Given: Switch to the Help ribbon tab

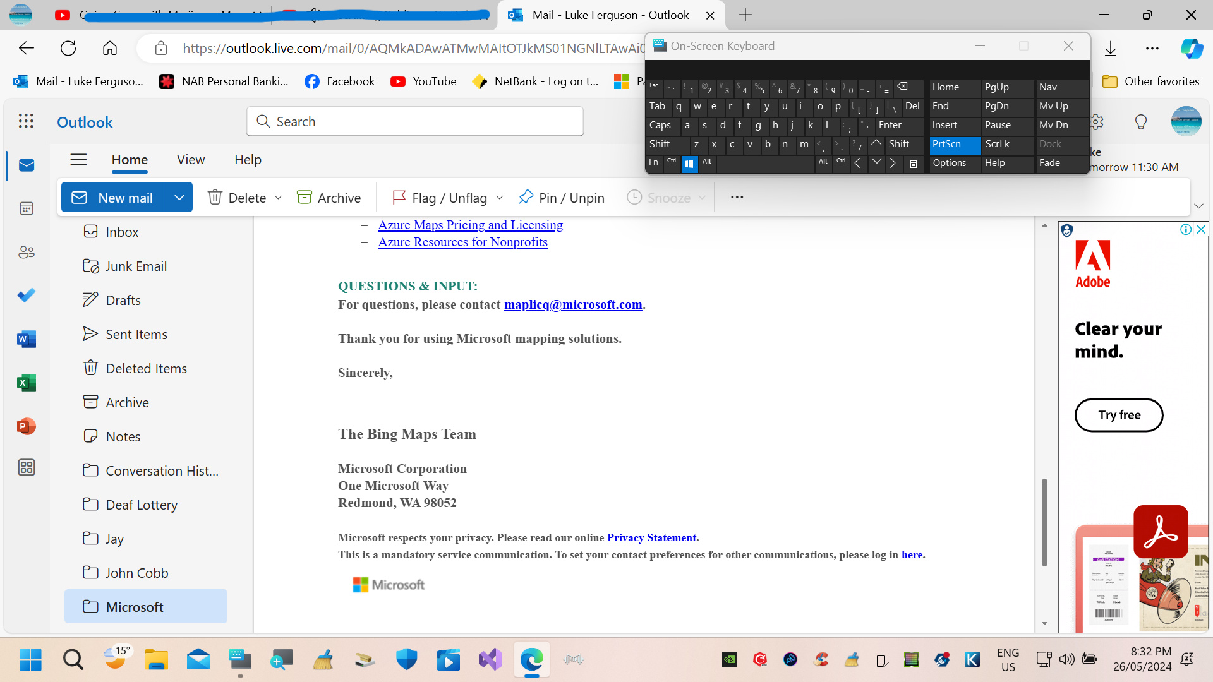Looking at the screenshot, I should (248, 160).
